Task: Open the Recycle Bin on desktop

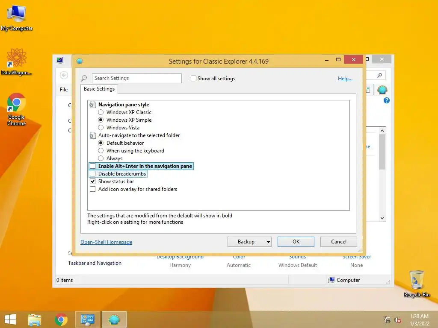Action: [417, 284]
